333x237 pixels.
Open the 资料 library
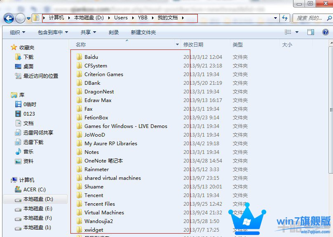pos(24,161)
